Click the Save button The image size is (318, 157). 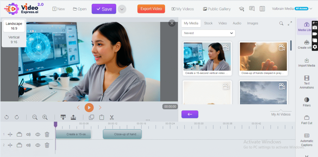[104, 9]
